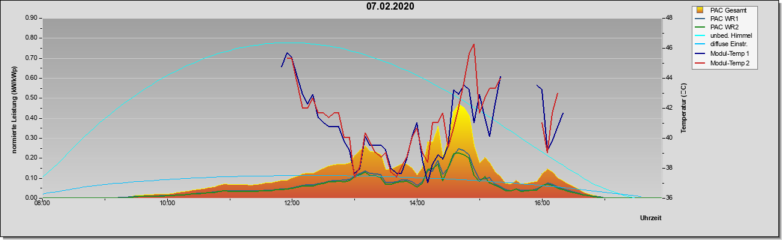Click the yellow PAC Gesamt peak near 14:45
The image size is (782, 240).
click(x=460, y=106)
